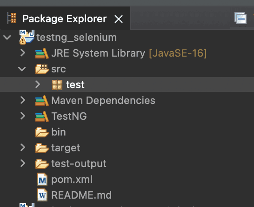
Task: Select the testng_selenium project name
Action: (77, 37)
